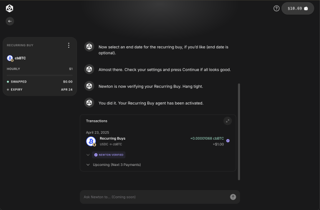This screenshot has height=210, width=320.
Task: Select the Expiry APR 24 row
Action: click(39, 90)
